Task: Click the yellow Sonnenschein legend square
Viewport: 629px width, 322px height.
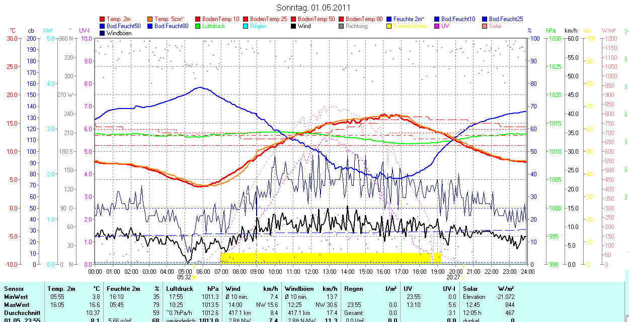Action: [x=389, y=26]
